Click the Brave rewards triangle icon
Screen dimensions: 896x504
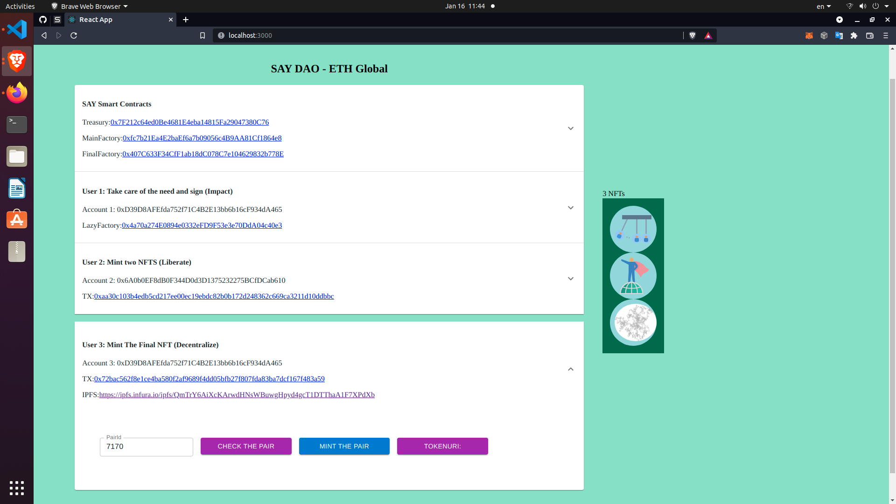coord(707,35)
